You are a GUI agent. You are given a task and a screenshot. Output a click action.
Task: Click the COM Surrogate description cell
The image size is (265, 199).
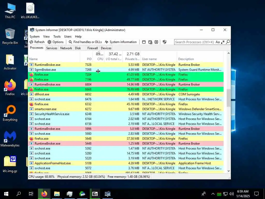point(189,94)
